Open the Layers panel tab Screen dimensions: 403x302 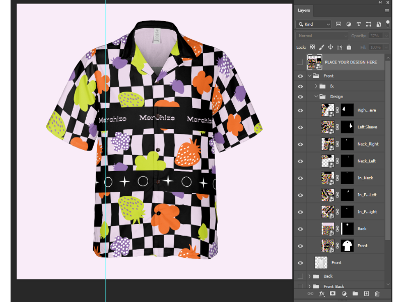[x=304, y=10]
